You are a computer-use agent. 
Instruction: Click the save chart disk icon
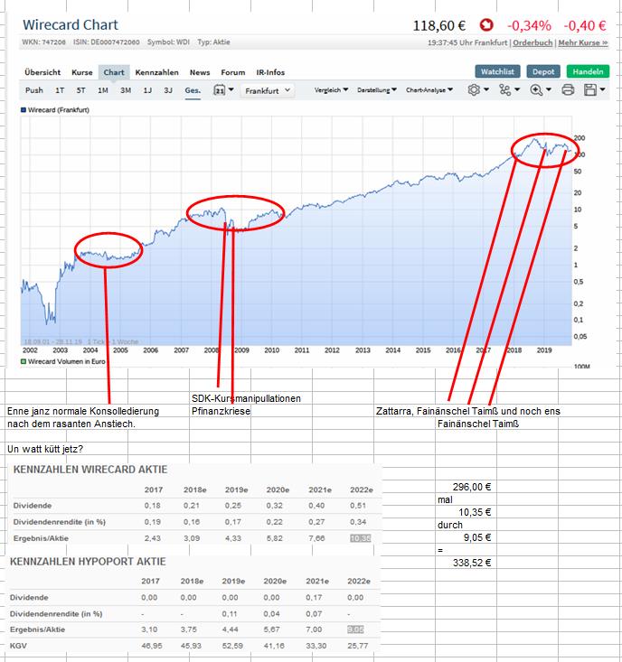(x=589, y=90)
